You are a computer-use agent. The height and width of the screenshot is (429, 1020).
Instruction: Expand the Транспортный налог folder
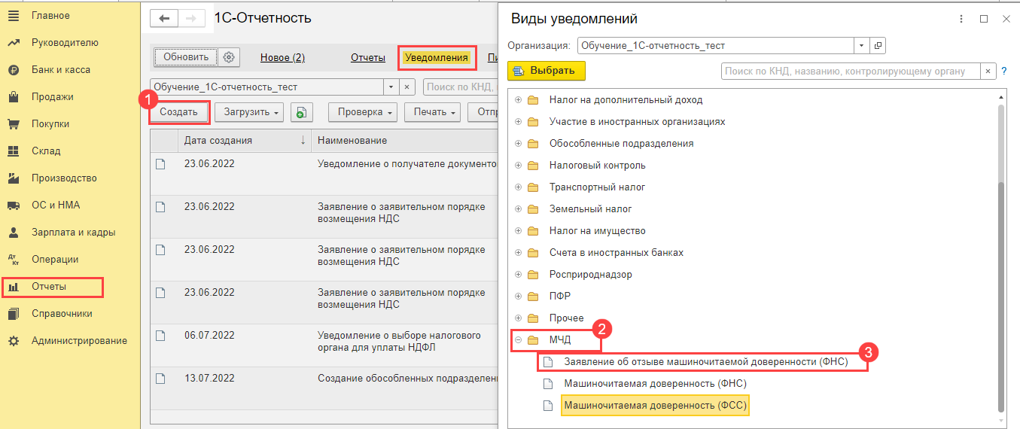click(518, 187)
